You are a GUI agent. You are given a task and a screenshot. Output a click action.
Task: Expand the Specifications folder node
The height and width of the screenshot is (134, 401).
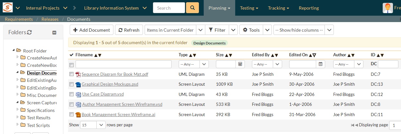click(x=18, y=110)
